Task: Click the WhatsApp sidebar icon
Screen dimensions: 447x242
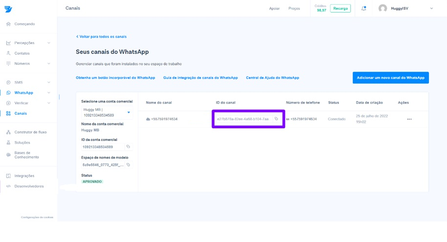Action: click(x=8, y=93)
